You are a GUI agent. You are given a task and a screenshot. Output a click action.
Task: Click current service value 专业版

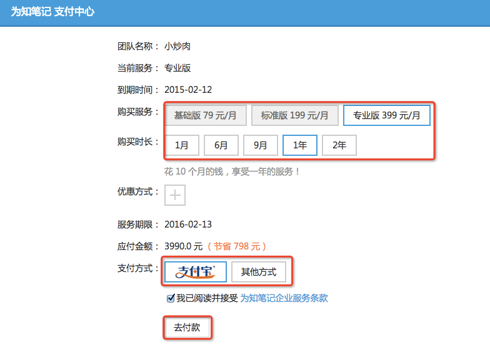[177, 68]
